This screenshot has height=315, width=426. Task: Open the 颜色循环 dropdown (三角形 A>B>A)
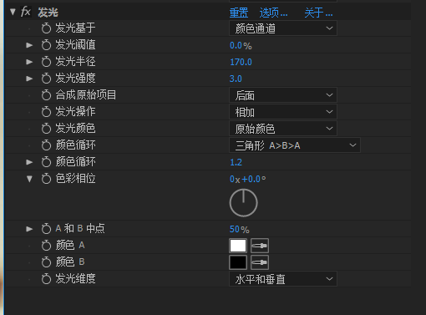[x=295, y=145]
